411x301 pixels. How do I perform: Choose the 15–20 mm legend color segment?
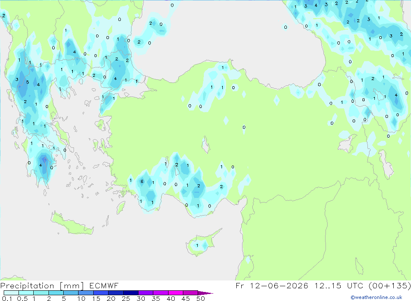(x=101, y=293)
